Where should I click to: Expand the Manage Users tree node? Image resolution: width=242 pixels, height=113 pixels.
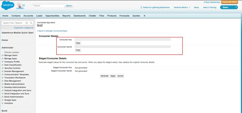point(3,55)
